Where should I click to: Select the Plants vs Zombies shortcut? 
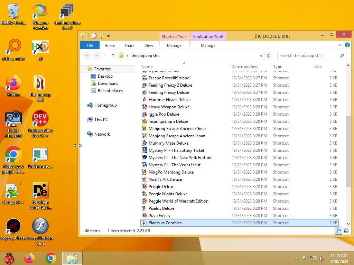pos(239,223)
